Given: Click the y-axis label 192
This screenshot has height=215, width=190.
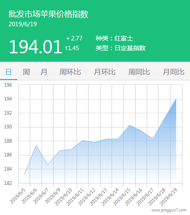Looking at the screenshot, I should [8, 113].
